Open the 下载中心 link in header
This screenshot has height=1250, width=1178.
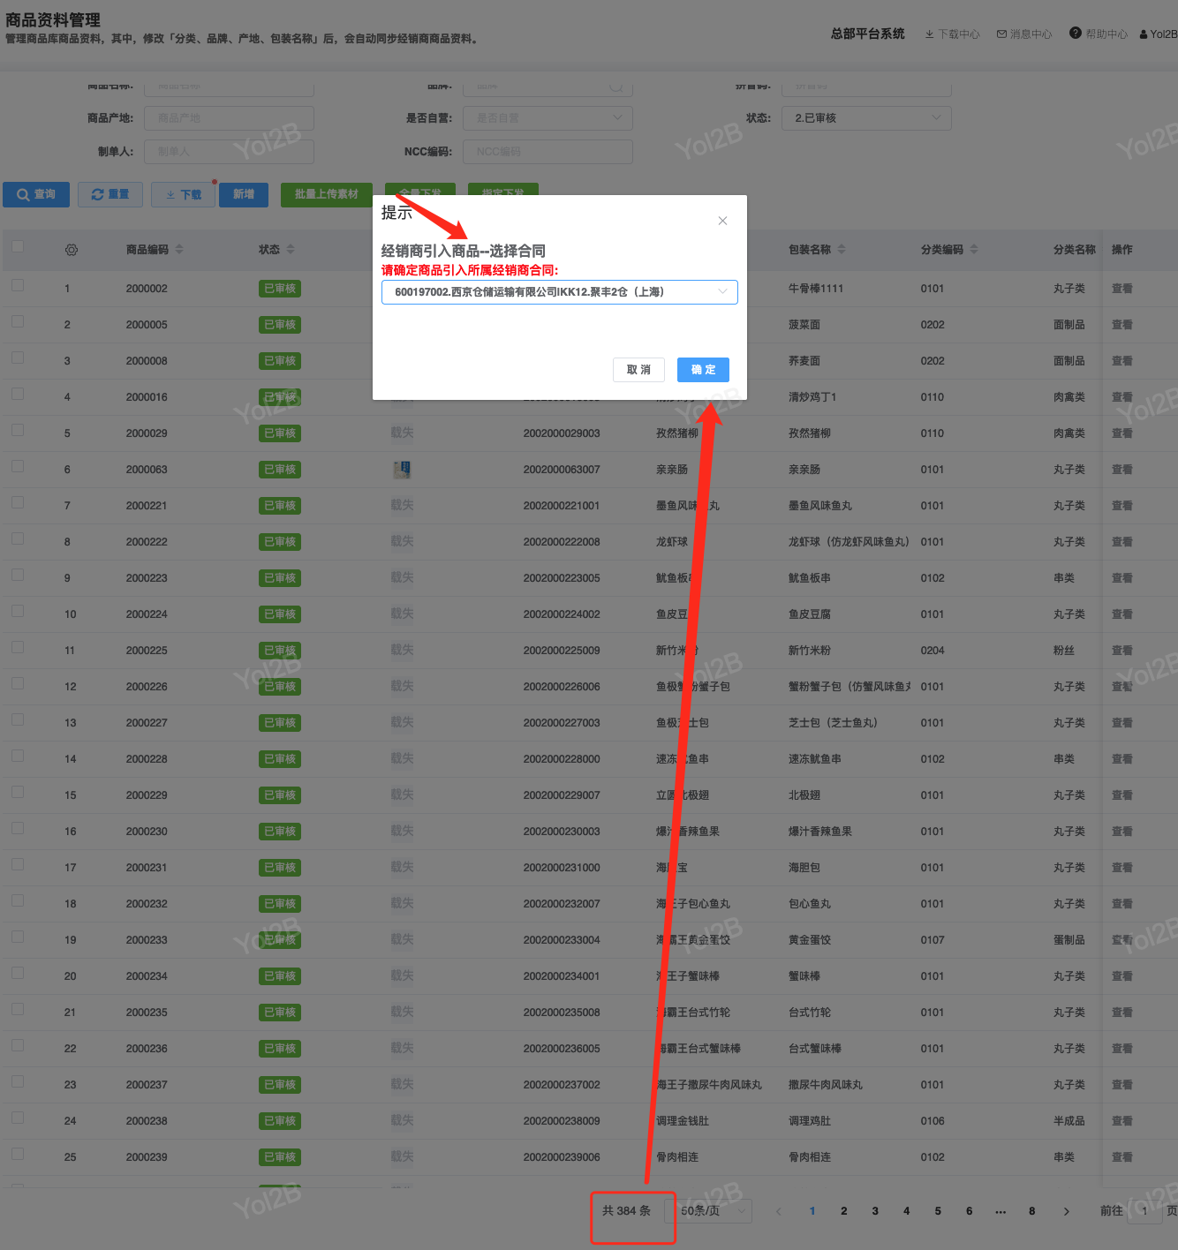pos(952,34)
